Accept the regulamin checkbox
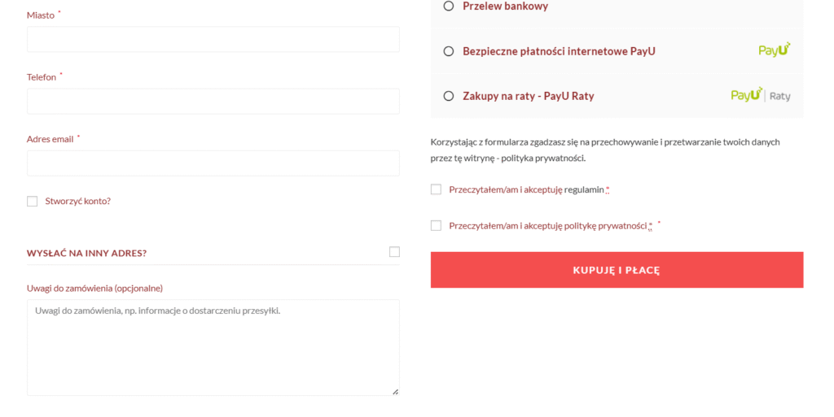Screen dimensions: 834x417 [x=436, y=189]
